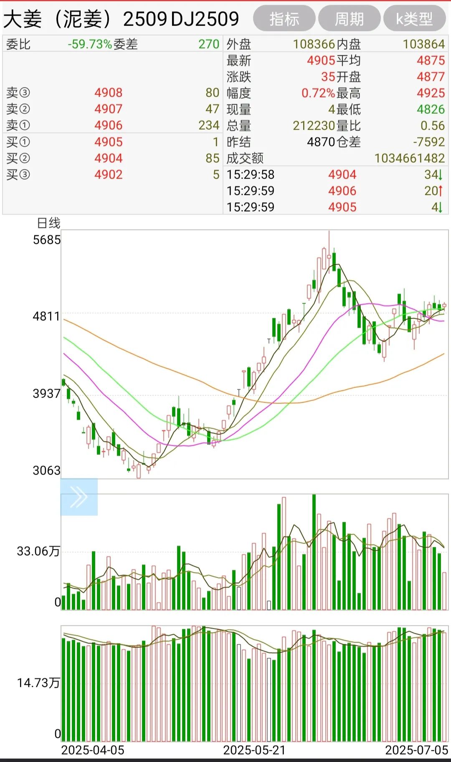Tap the 卖① ask price 4906
This screenshot has height=762, width=451.
click(x=109, y=125)
